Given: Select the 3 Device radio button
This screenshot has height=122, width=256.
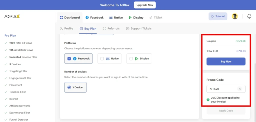Looking at the screenshot, I should point(69,87).
